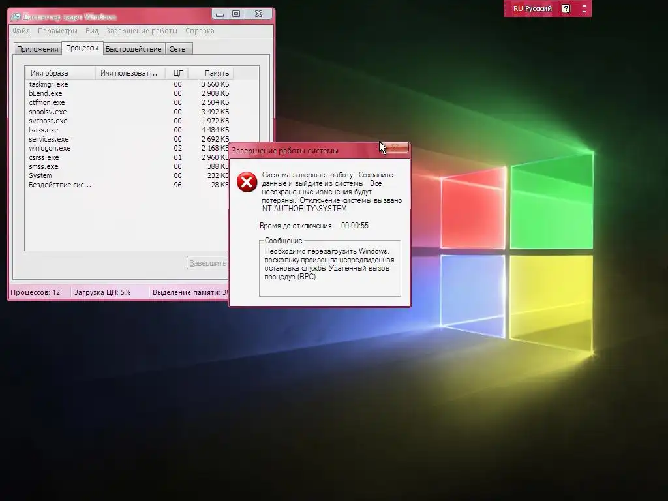This screenshot has height=501, width=668.
Task: Click Выделение памяти status bar entry
Action: 190,293
